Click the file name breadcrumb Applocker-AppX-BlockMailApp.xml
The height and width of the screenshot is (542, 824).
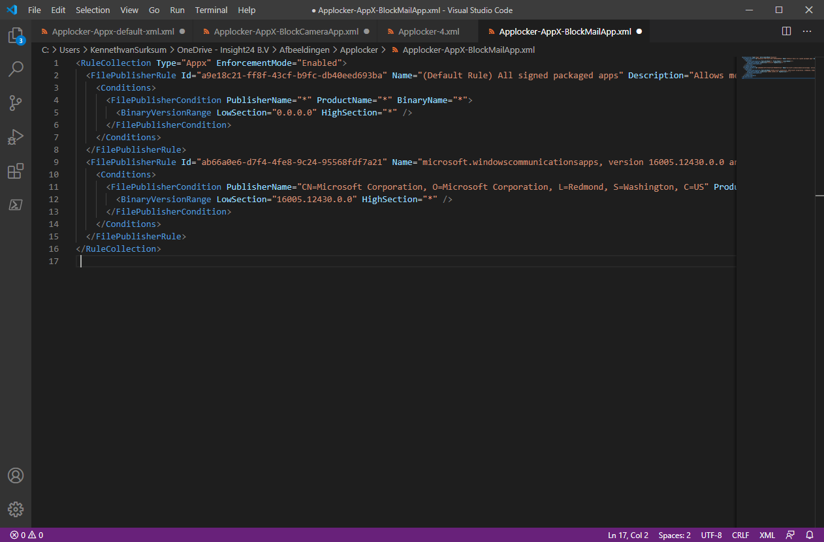coord(468,50)
